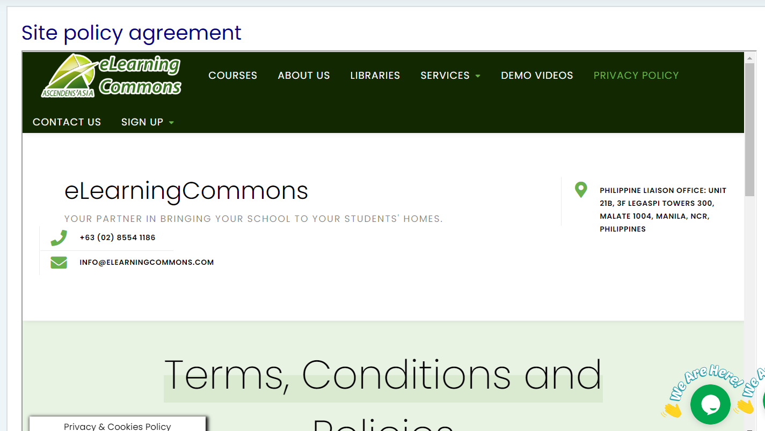Click the location pin beside the office address
The image size is (765, 431).
coord(581,190)
